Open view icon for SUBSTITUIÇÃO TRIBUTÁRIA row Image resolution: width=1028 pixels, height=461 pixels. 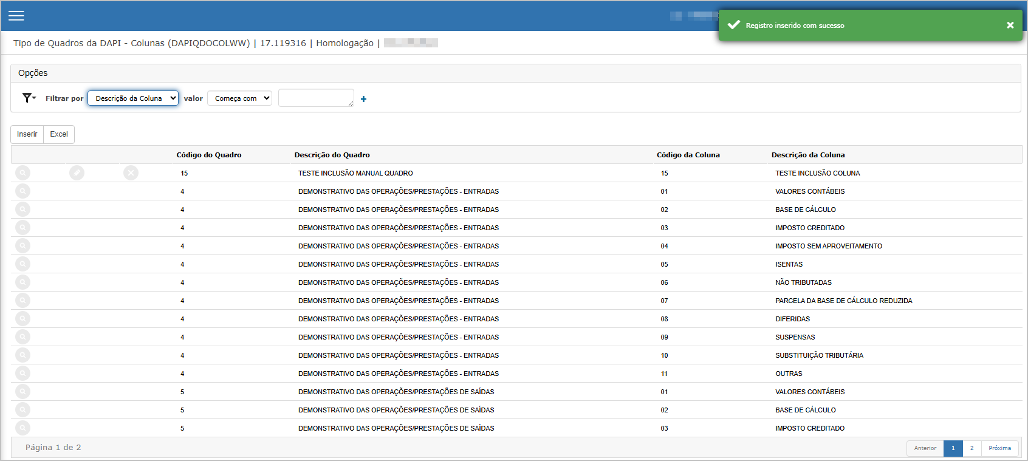22,355
